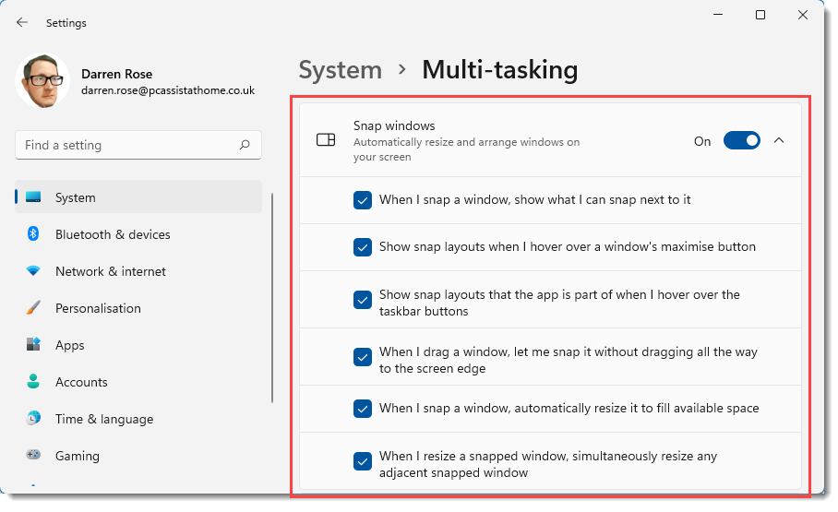
Task: Open Network & internet settings
Action: click(138, 271)
